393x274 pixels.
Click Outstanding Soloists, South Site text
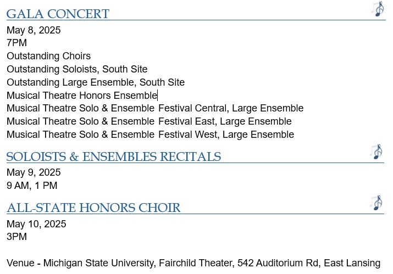point(77,69)
